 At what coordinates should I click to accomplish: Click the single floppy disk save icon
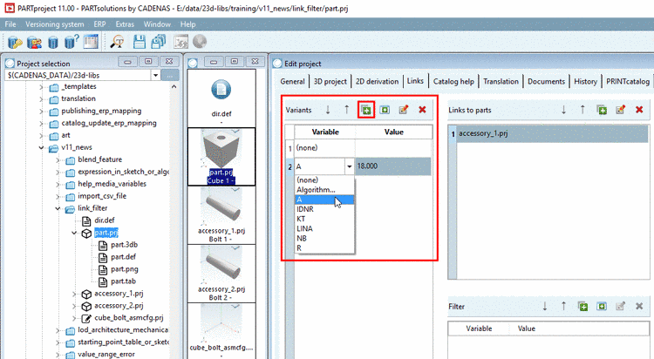point(140,42)
